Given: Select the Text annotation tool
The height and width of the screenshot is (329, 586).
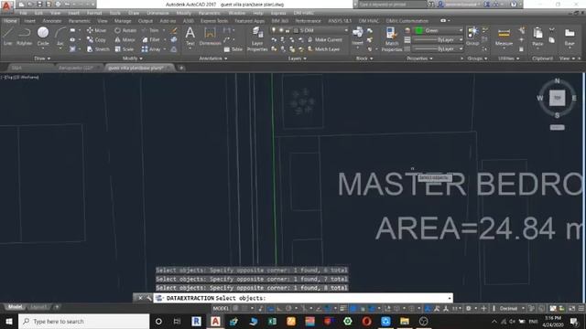Looking at the screenshot, I should tap(190, 37).
